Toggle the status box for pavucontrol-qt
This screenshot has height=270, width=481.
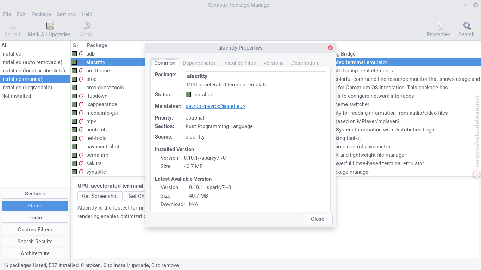click(x=74, y=147)
